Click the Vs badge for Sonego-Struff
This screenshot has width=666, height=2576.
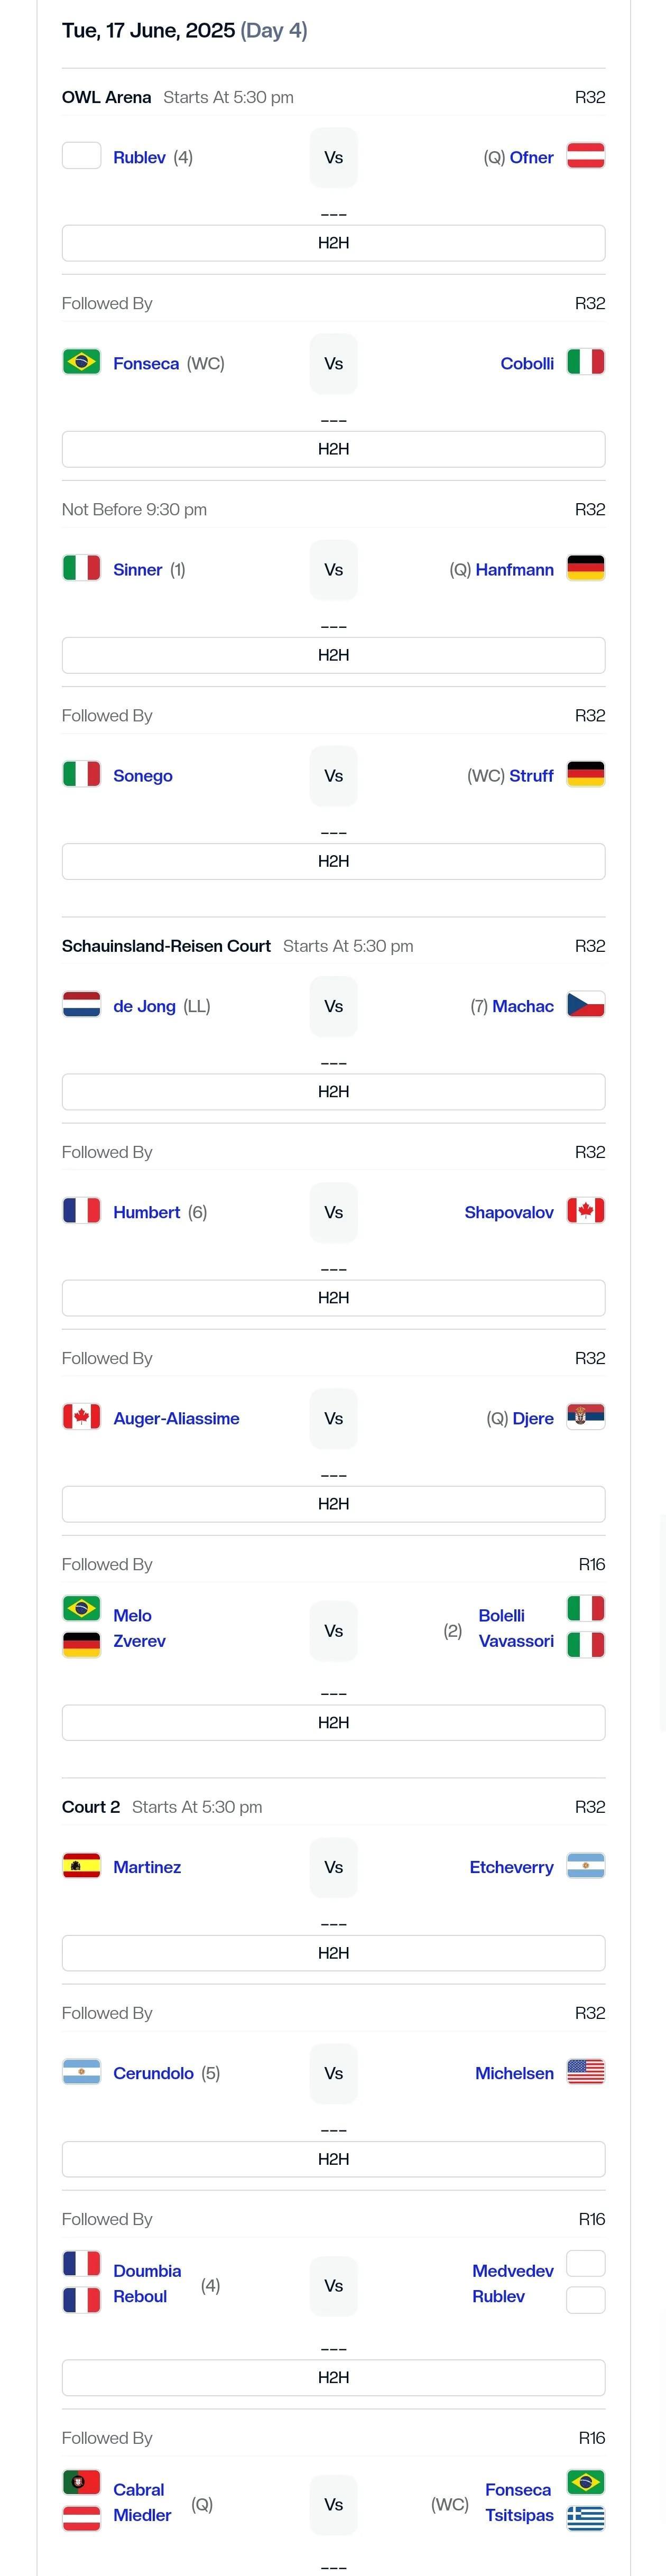point(333,776)
